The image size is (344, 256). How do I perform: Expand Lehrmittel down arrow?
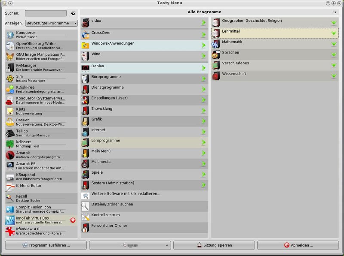click(334, 33)
